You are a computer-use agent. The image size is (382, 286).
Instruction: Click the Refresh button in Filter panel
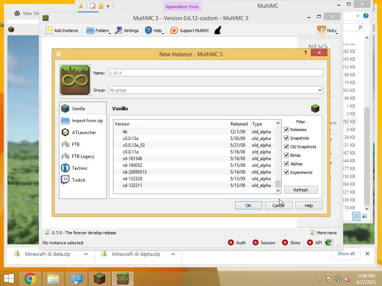pyautogui.click(x=301, y=190)
